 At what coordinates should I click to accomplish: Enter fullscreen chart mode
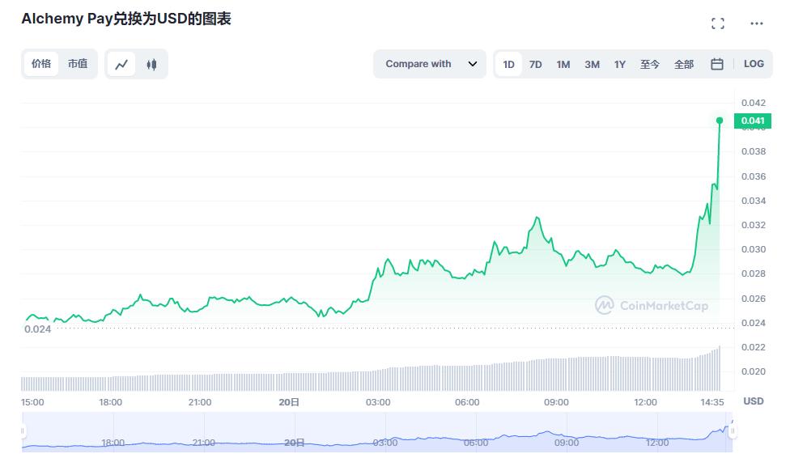coord(717,23)
